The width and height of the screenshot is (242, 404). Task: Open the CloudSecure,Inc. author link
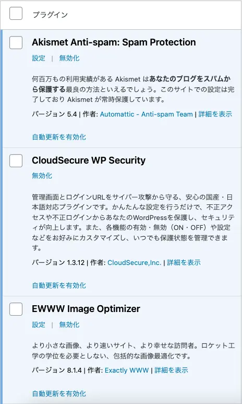134,263
